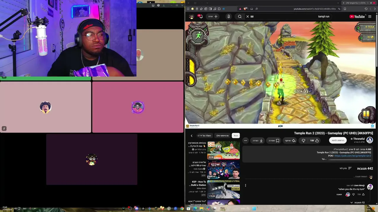378x212 pixels.
Task: Open the comments sort-by dropdown
Action: 346,168
